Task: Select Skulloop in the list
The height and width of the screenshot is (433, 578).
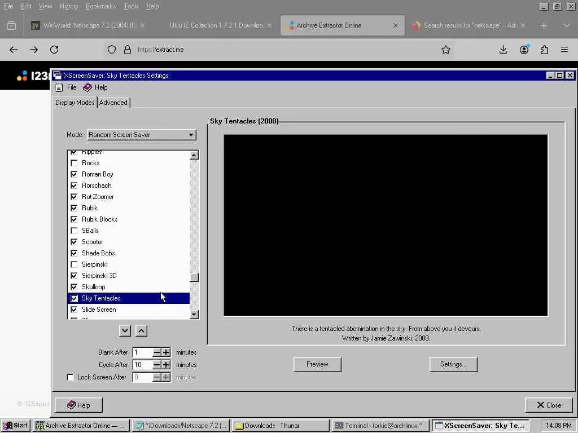Action: (x=129, y=287)
